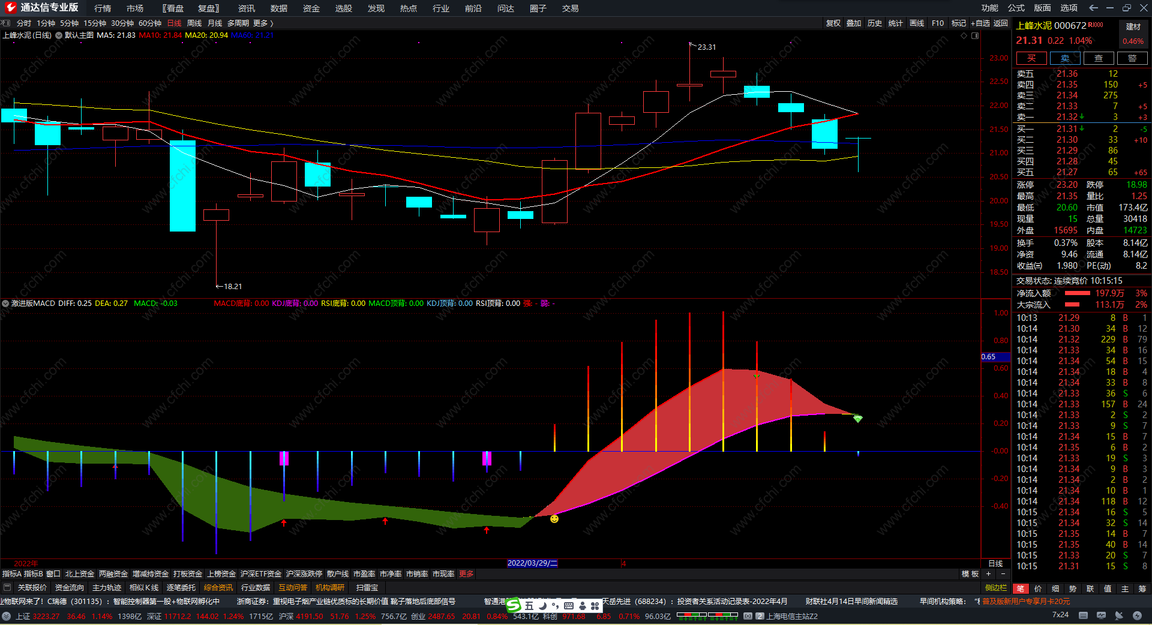
Task: Open the 公式 menu
Action: tap(1016, 8)
